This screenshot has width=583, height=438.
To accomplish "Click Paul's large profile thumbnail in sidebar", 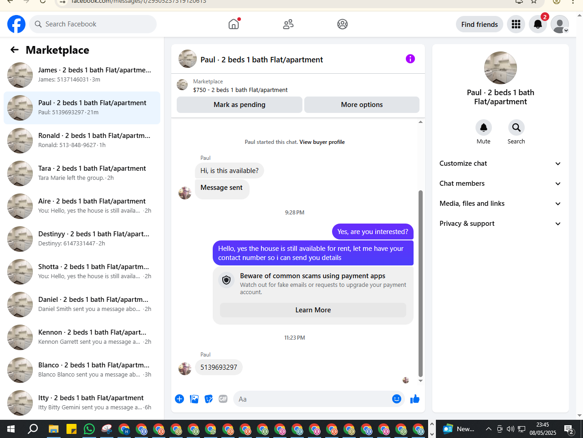I will [501, 68].
